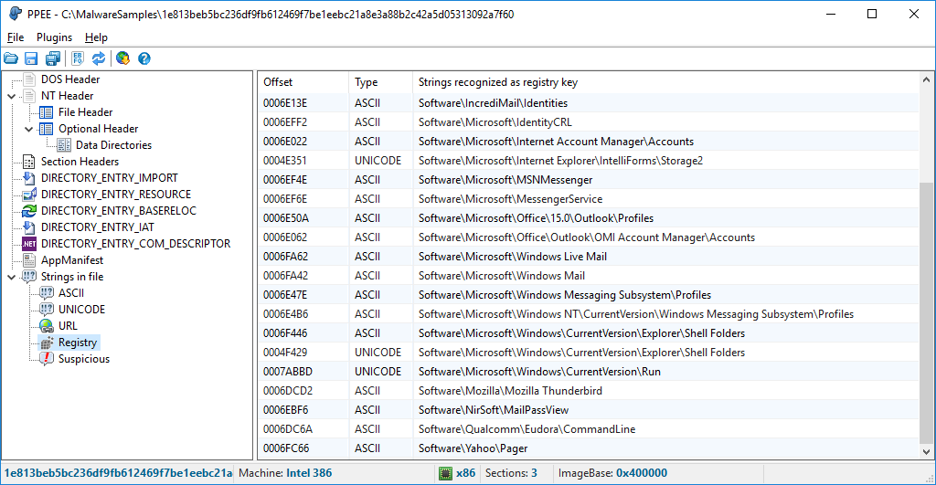Open the hex view EB F0 icon
Screen dimensions: 936x485
point(78,58)
